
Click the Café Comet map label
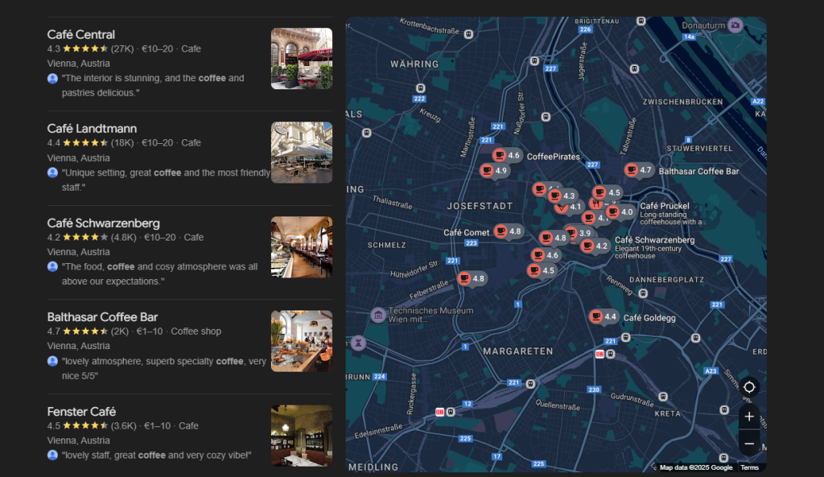pyautogui.click(x=466, y=232)
